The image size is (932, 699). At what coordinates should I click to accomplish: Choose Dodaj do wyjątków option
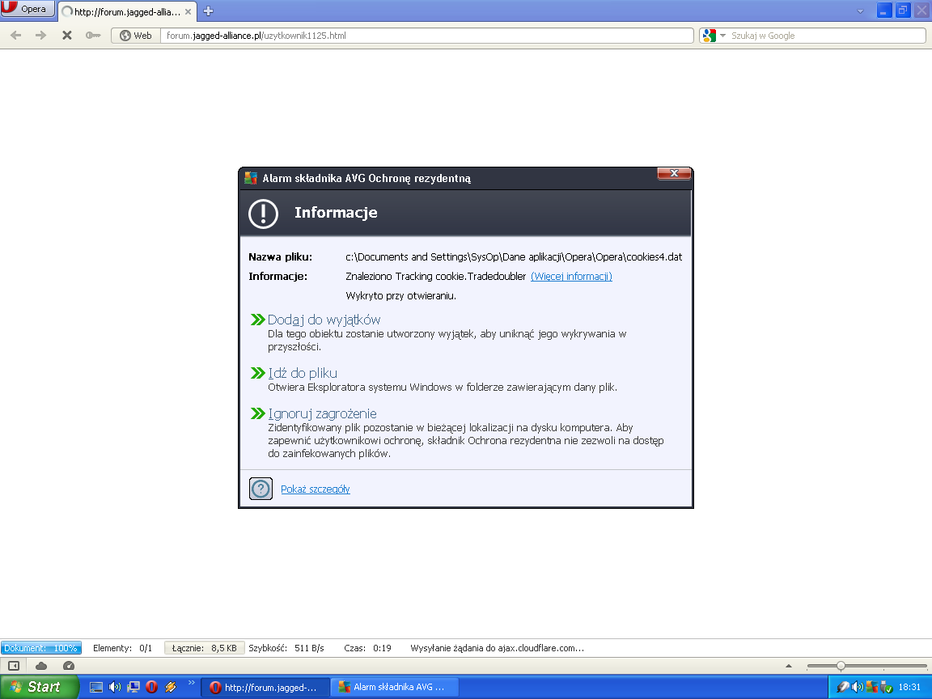(324, 320)
